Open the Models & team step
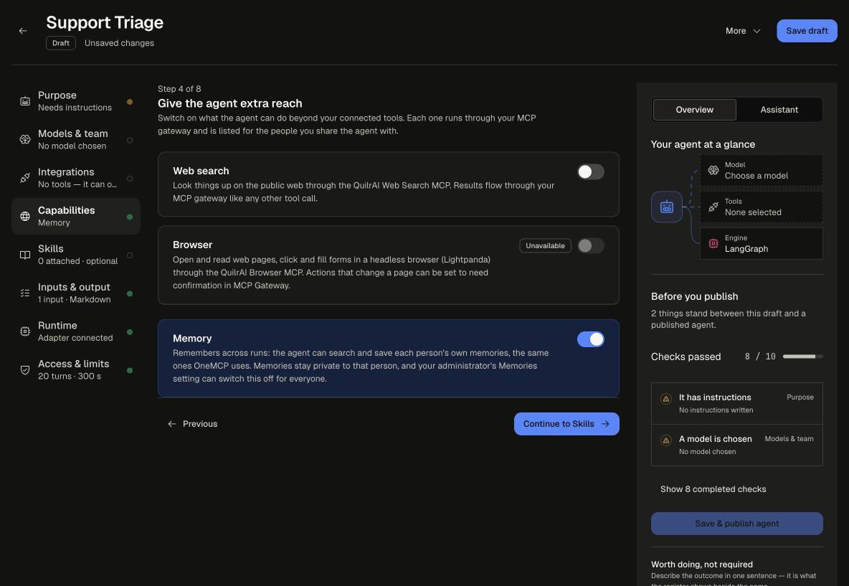The image size is (849, 586). (x=76, y=140)
